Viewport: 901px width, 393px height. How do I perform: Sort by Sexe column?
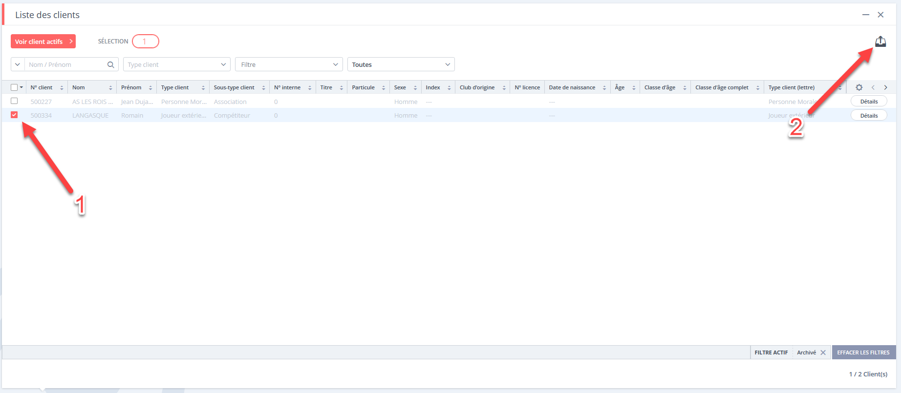point(415,88)
